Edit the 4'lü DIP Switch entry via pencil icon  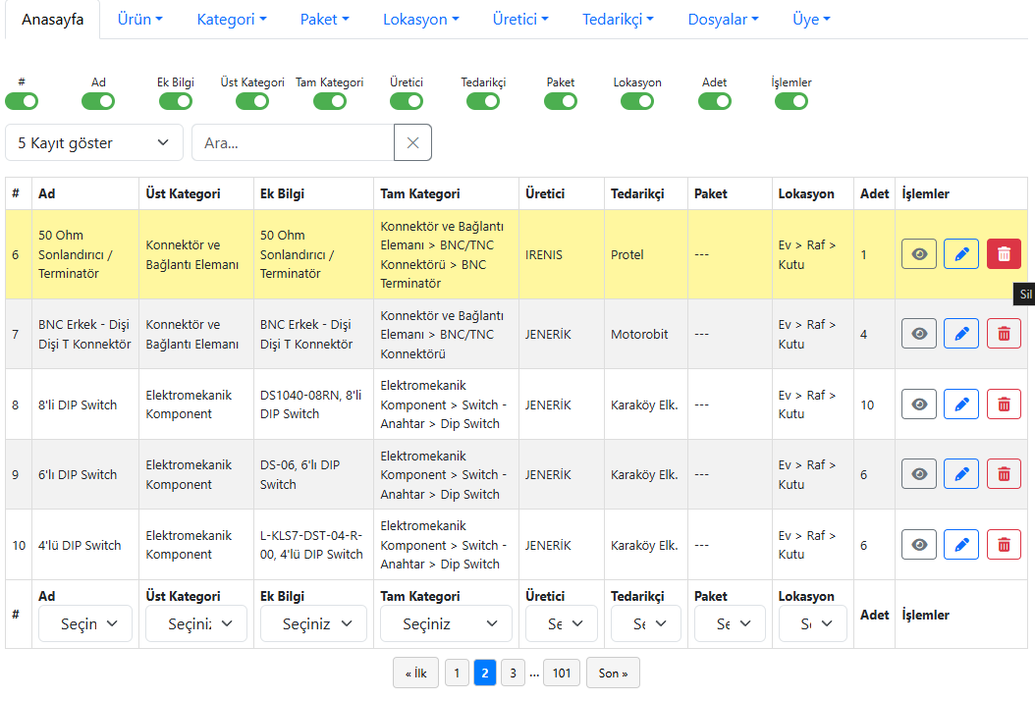point(960,545)
